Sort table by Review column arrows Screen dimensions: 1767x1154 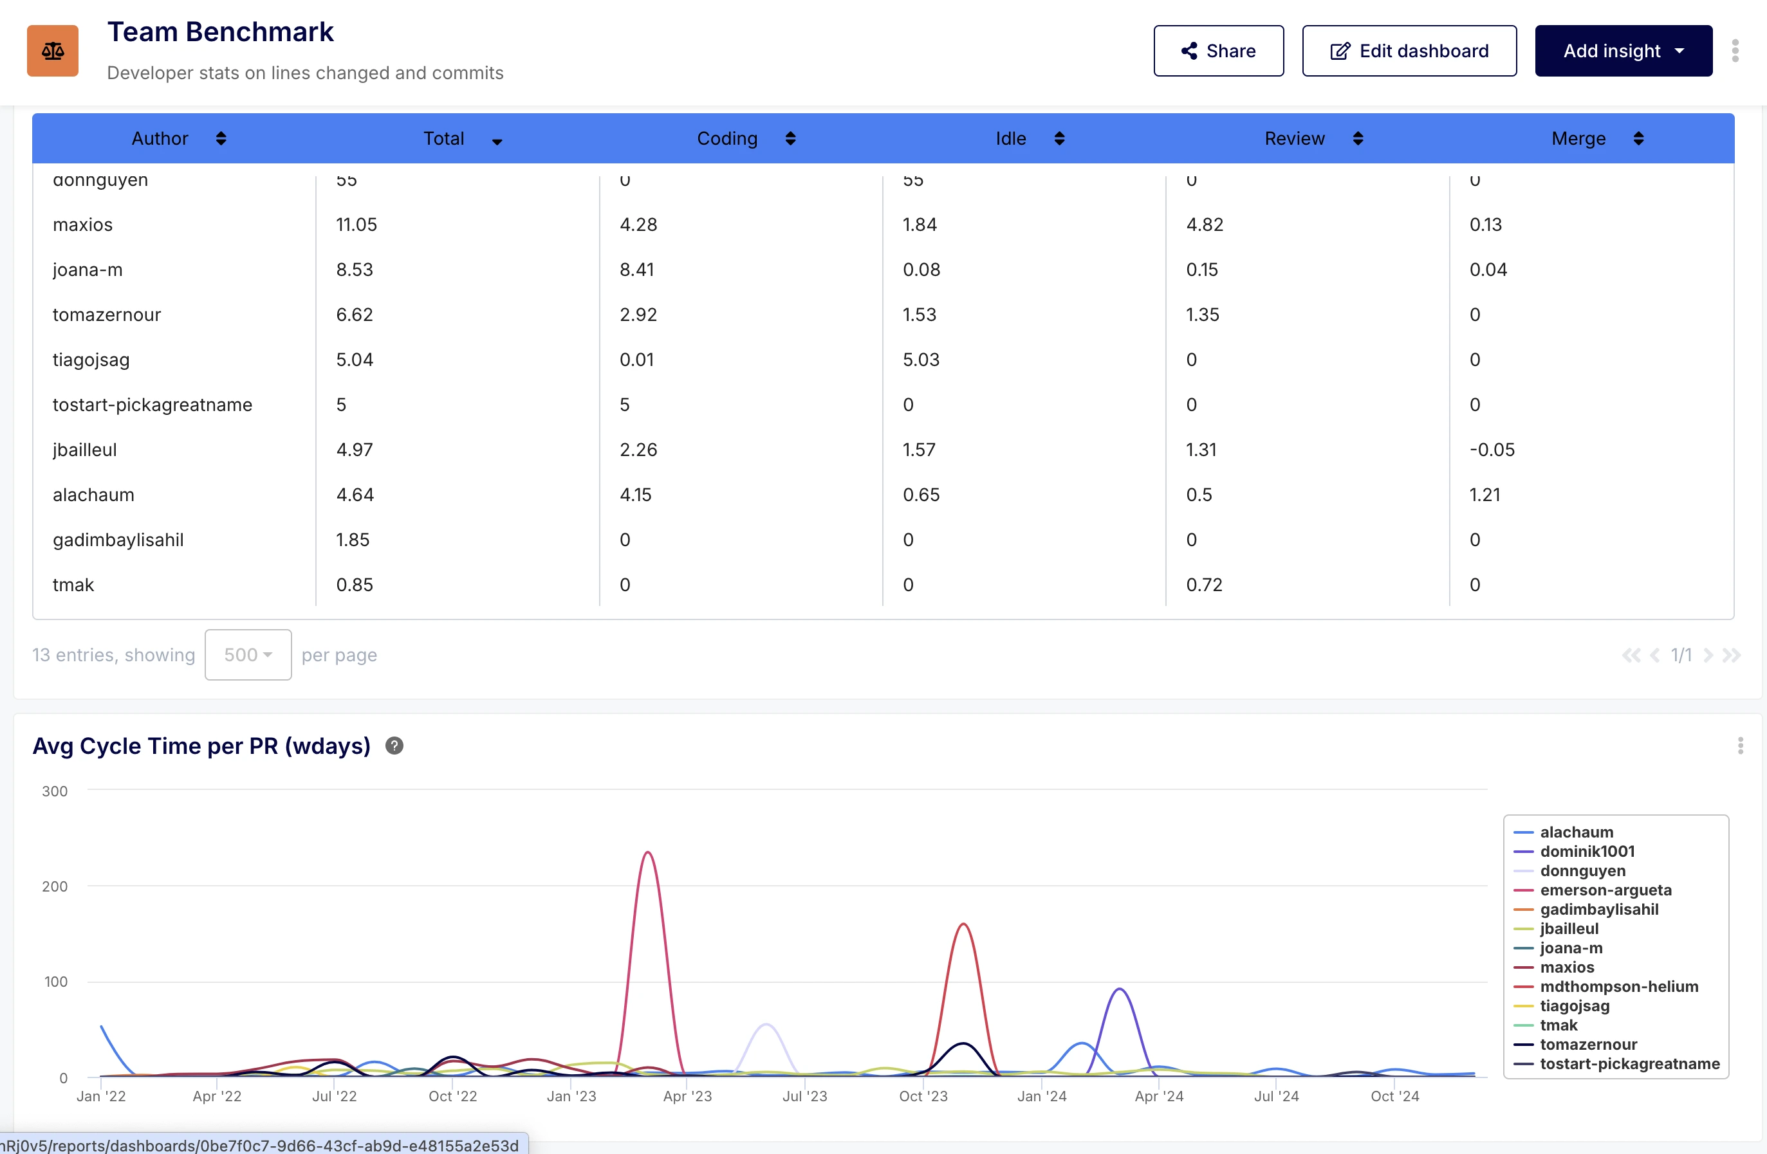point(1358,139)
